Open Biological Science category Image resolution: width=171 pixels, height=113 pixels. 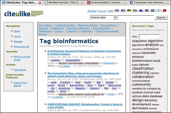[88, 25]
